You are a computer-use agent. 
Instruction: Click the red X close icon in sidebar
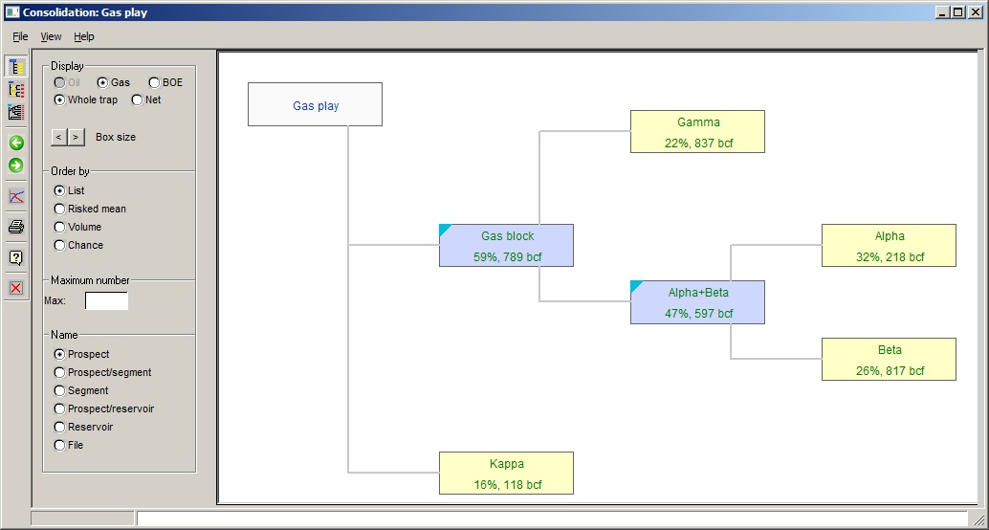(x=16, y=288)
